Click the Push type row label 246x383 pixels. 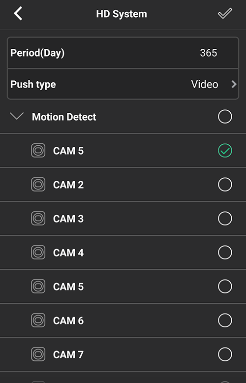coord(33,85)
